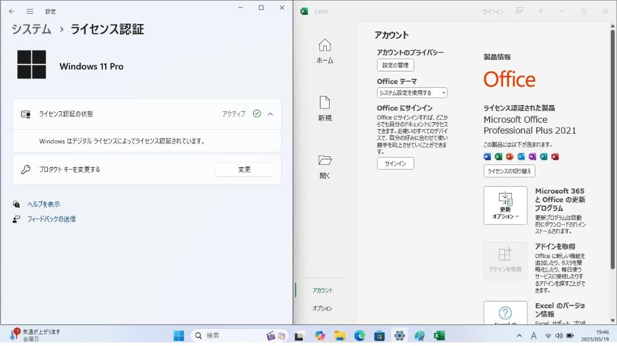Open Office テーマ dropdown
The width and height of the screenshot is (617, 346).
(x=412, y=93)
